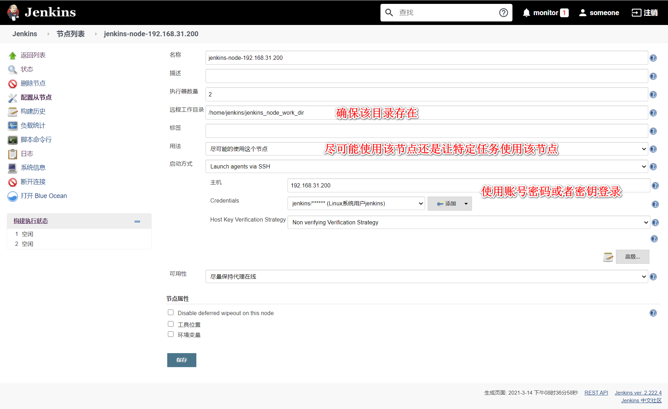
Task: Open the REST API link
Action: tap(596, 392)
